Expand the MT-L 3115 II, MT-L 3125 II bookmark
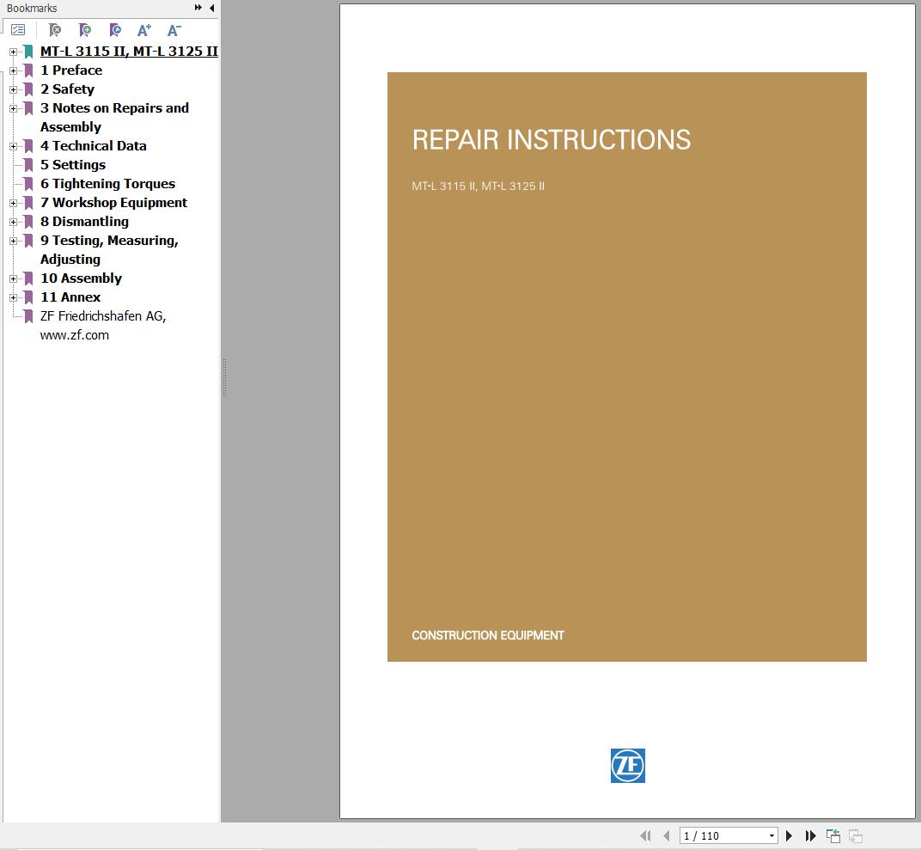 [x=13, y=52]
